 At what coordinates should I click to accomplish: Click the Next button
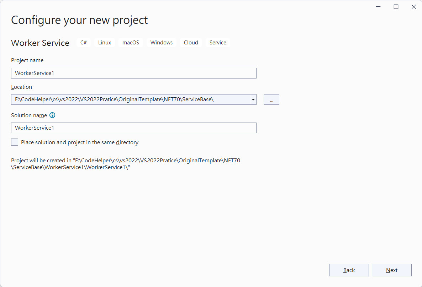pyautogui.click(x=392, y=270)
